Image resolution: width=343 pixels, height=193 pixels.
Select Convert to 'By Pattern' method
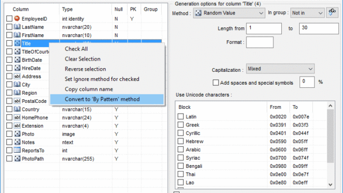pyautogui.click(x=107, y=99)
